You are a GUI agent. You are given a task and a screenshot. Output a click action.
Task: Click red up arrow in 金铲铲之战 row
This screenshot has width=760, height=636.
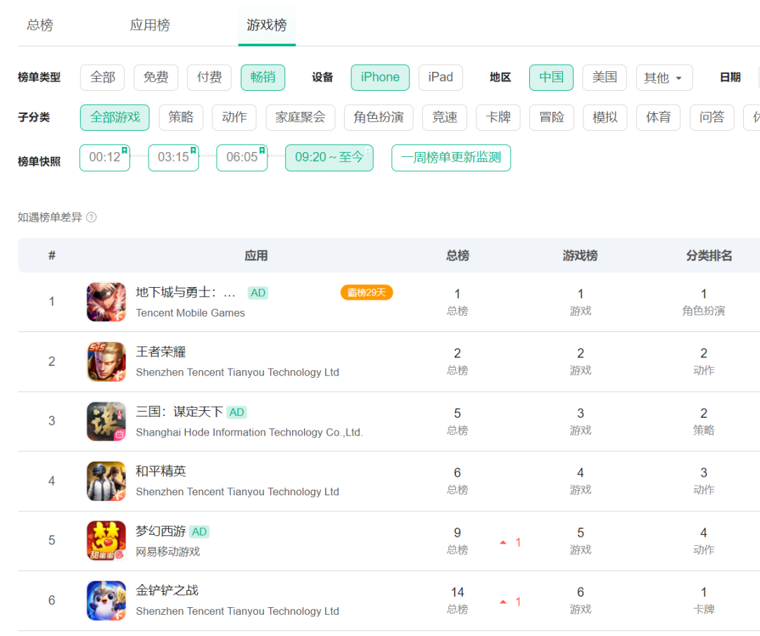pos(503,602)
